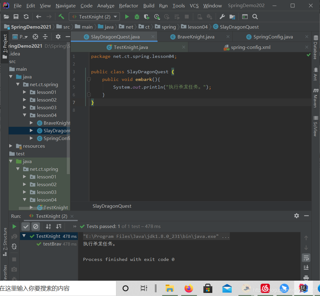This screenshot has height=296, width=320.
Task: Open the Maven tool window
Action: 315,98
